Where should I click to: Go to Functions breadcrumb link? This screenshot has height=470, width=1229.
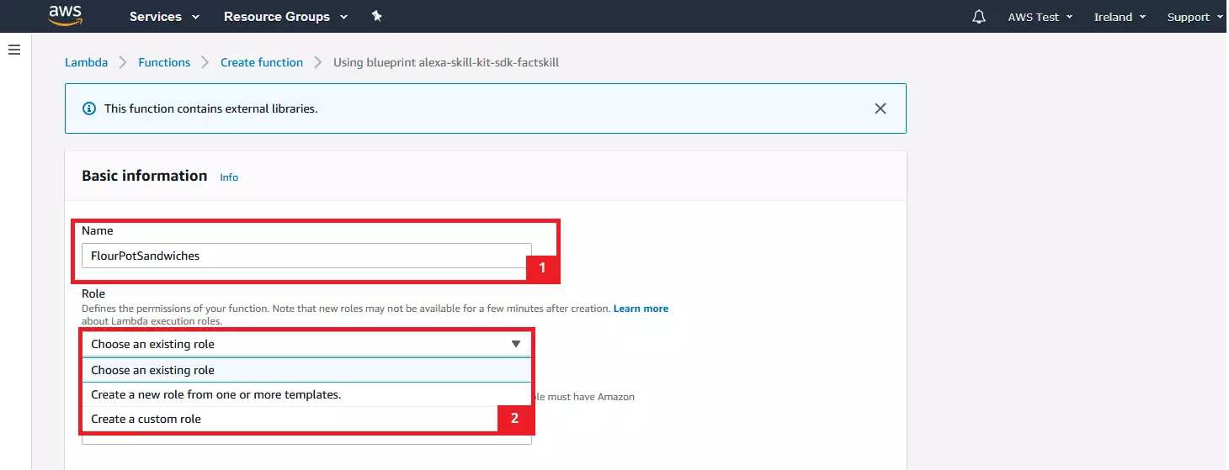164,62
